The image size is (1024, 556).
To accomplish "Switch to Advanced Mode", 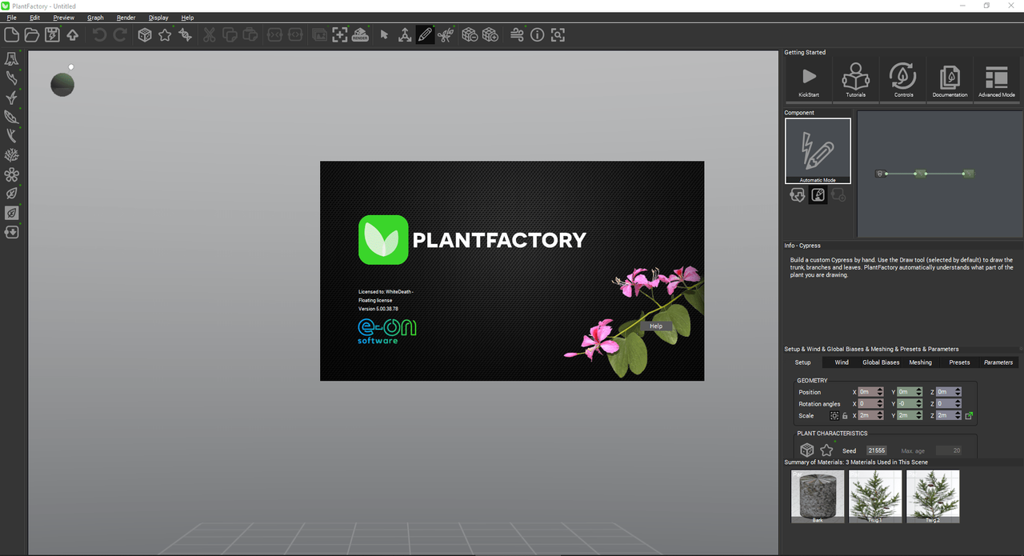I will (x=997, y=79).
